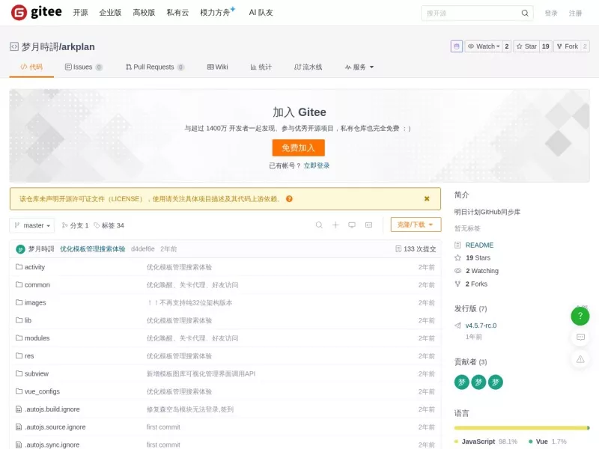This screenshot has height=449, width=599.
Task: Open the 高校版 menu item
Action: coord(144,13)
